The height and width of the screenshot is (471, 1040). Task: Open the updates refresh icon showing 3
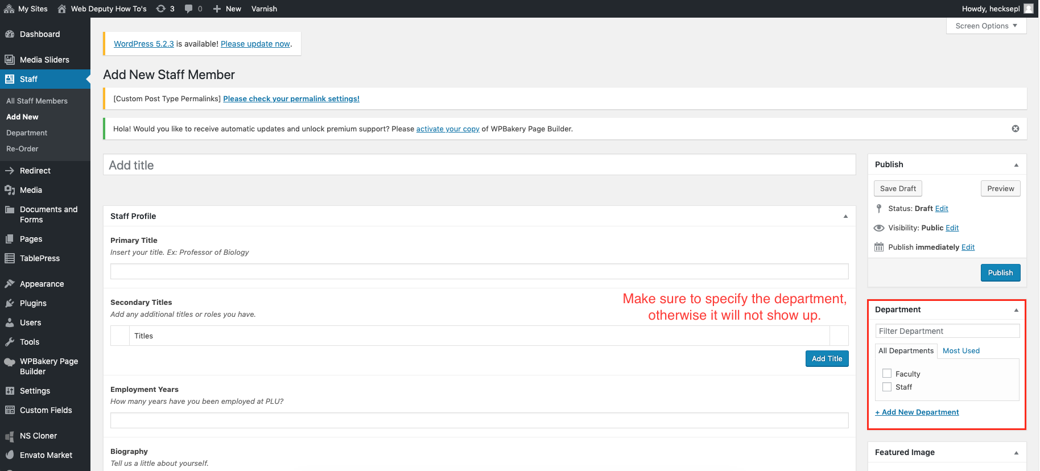(161, 9)
